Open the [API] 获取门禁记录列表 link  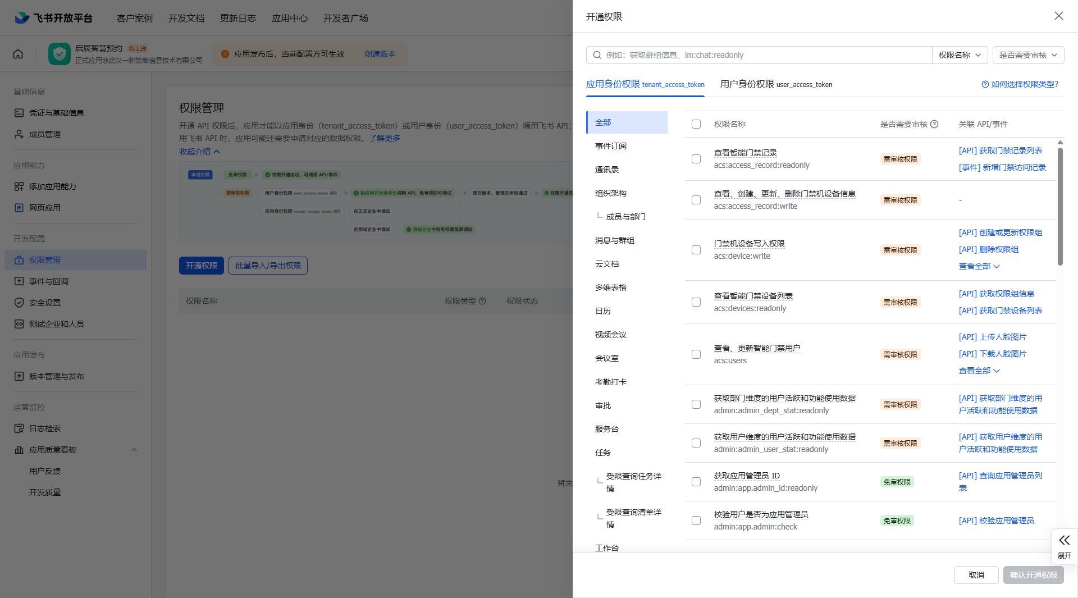(1000, 150)
